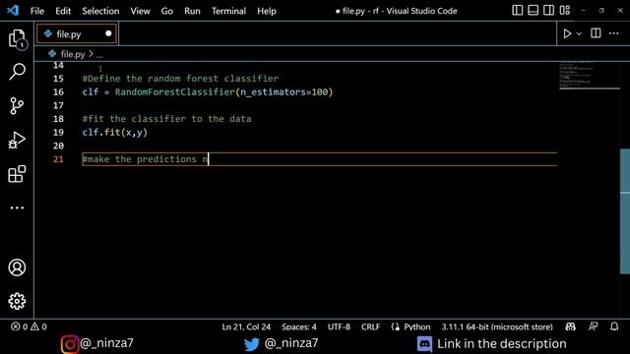Viewport: 630px width, 354px height.
Task: Open Source Control view
Action: (17, 106)
